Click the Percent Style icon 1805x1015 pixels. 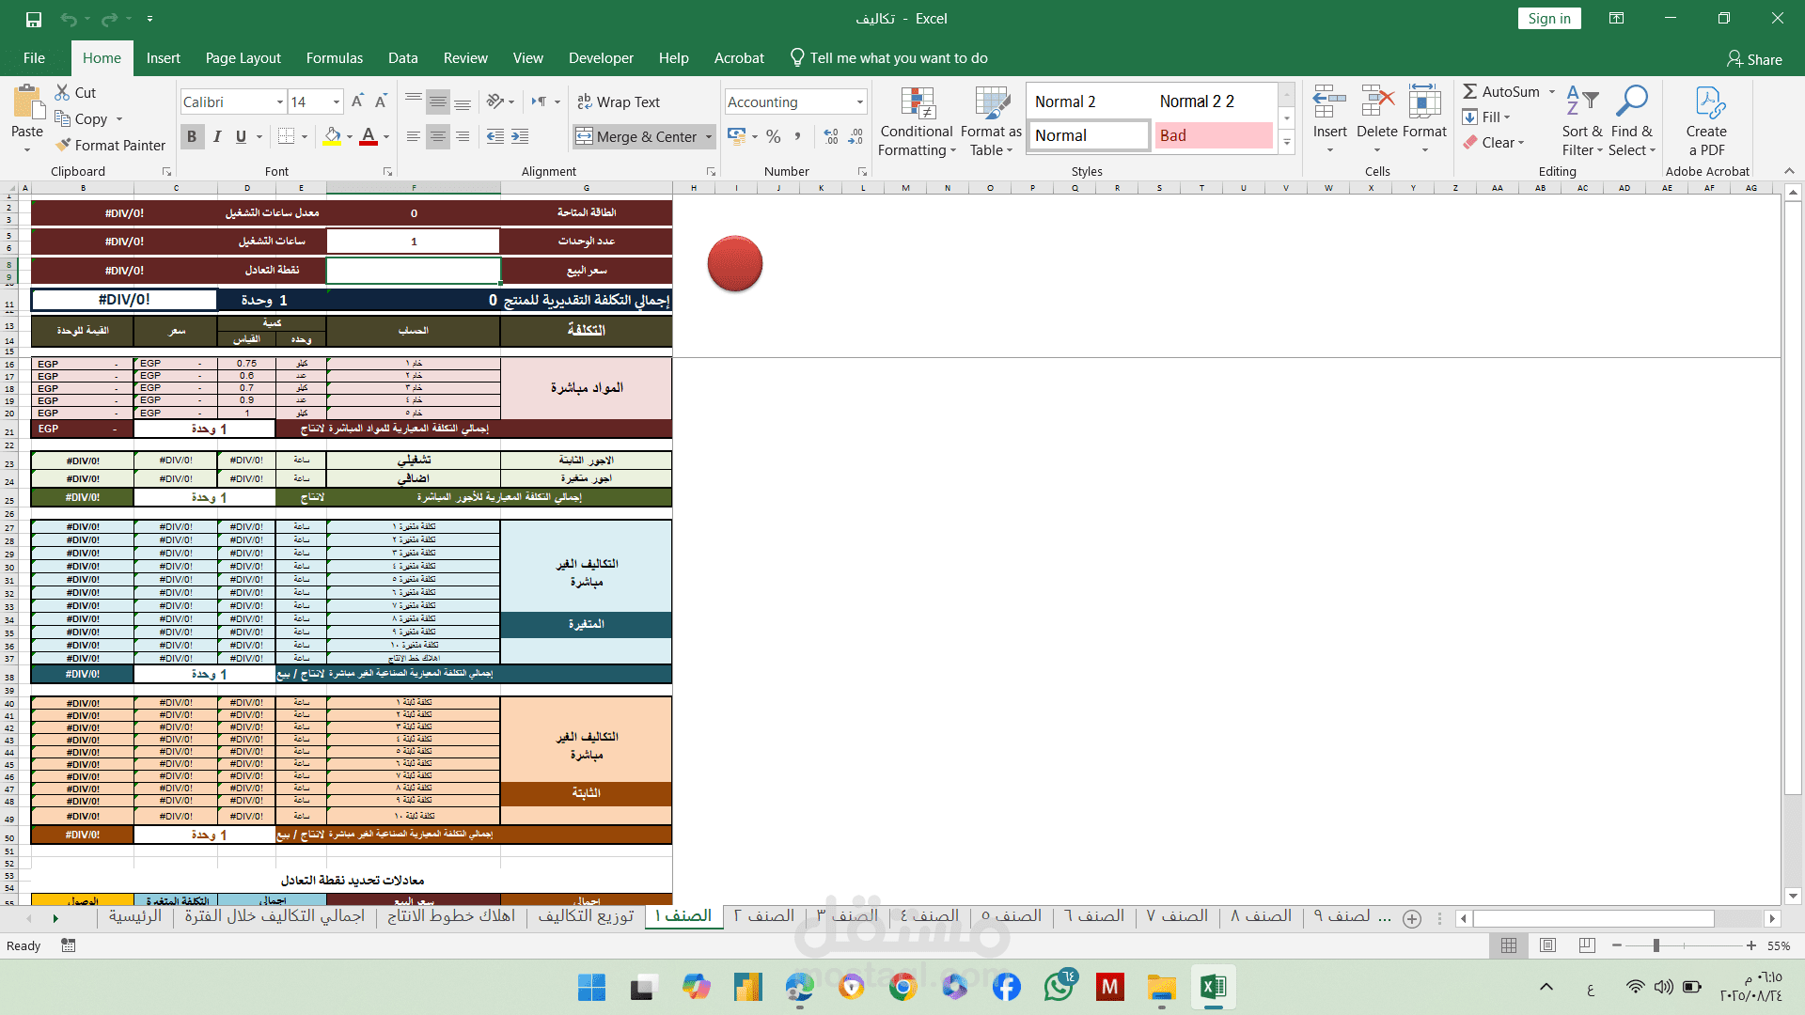[773, 136]
